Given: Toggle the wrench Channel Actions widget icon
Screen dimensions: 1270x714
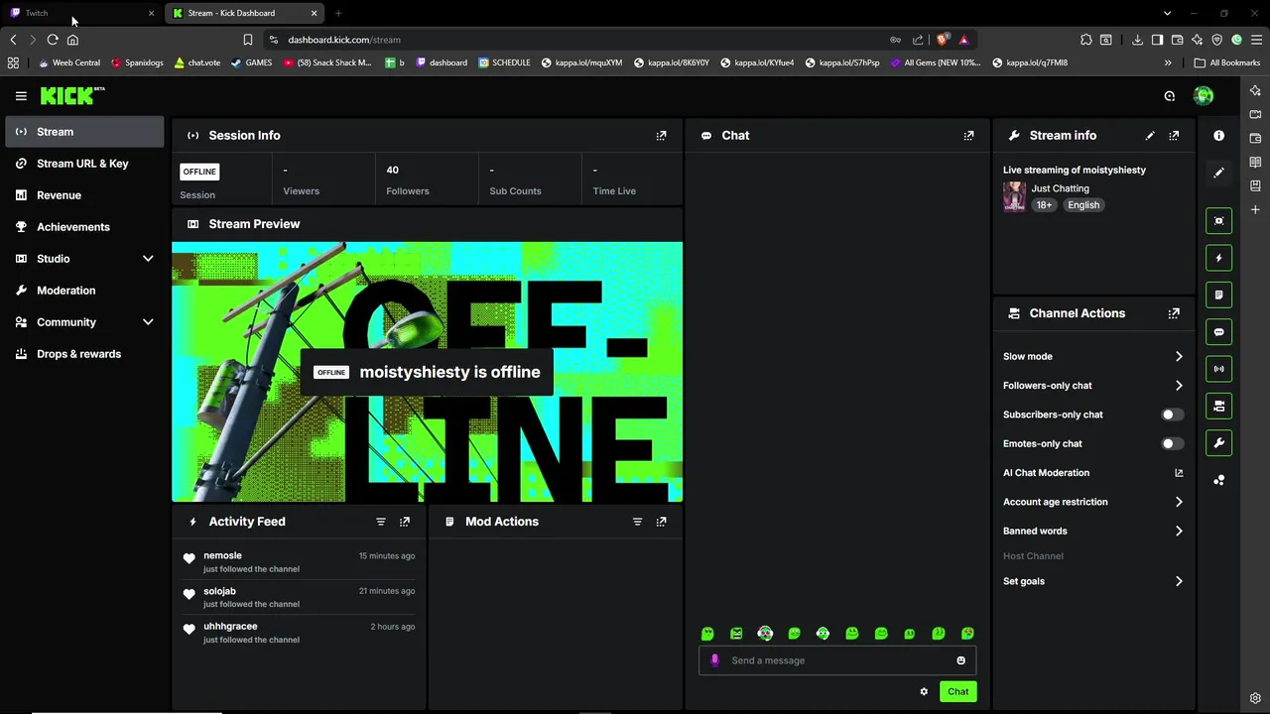Looking at the screenshot, I should (x=1218, y=443).
